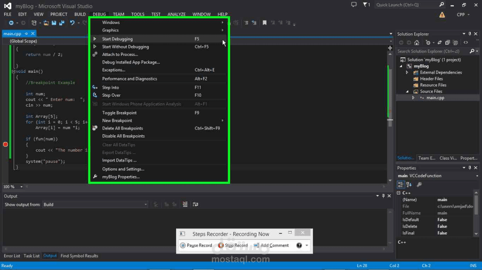
Task: Click Add Comment in Steps Recorder
Action: coord(271,246)
